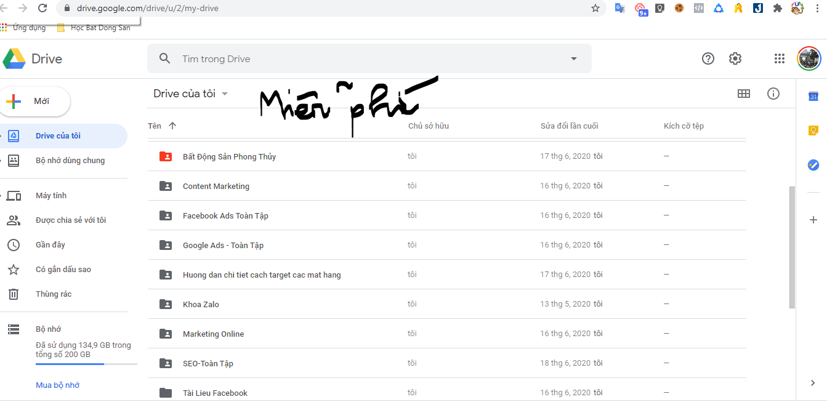Focus the Tìm trong Drive search field
Screen dimensions: 827x402
click(369, 59)
